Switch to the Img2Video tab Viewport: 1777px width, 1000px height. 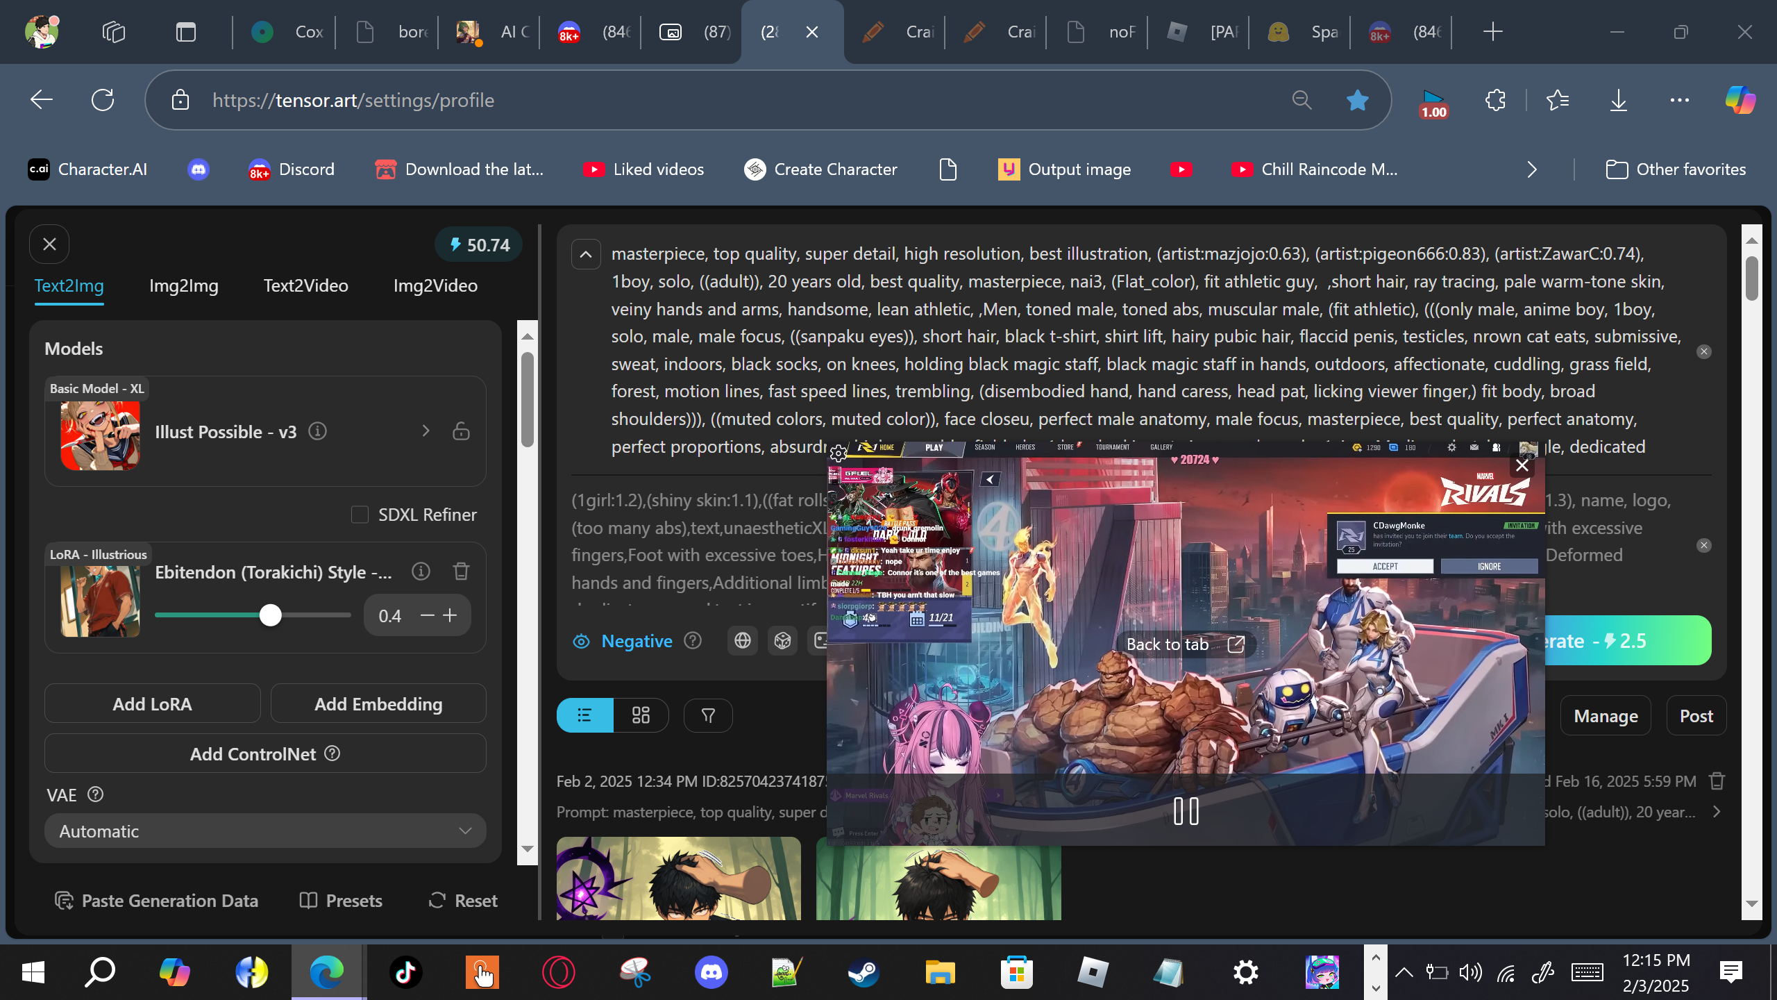[435, 285]
